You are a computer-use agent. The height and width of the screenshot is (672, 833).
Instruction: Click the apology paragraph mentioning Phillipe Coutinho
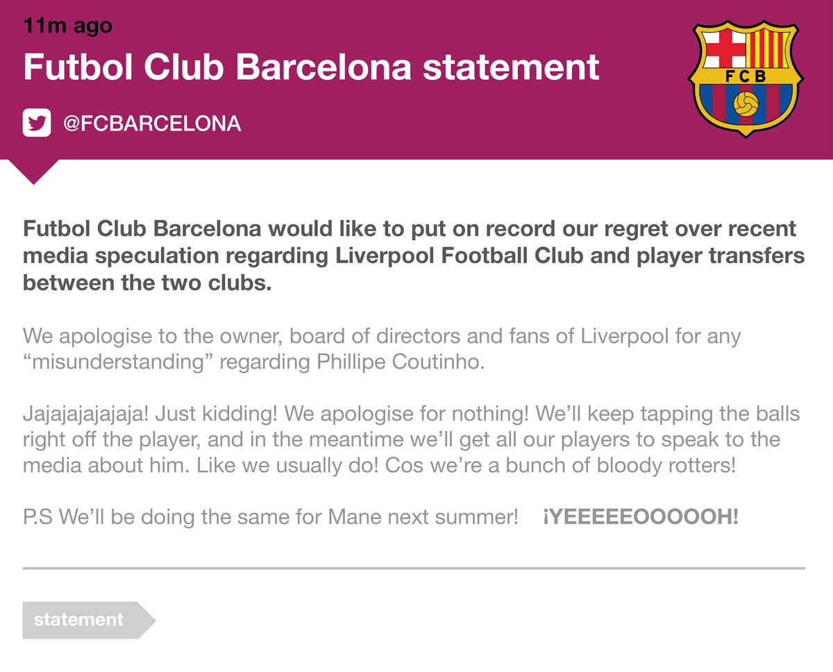[x=382, y=350]
